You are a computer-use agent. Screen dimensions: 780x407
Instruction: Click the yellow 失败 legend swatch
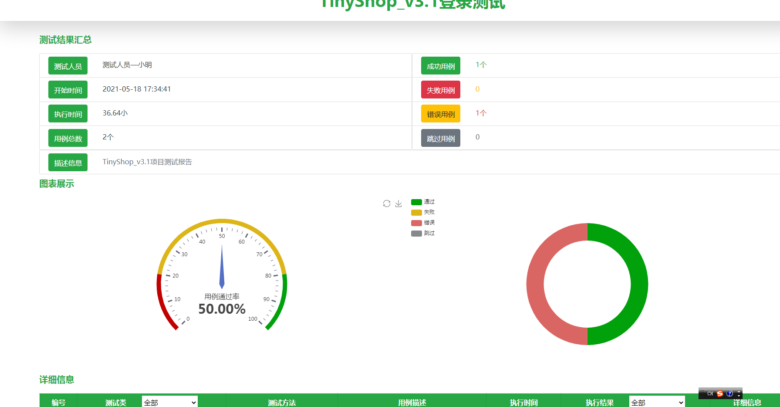coord(416,212)
